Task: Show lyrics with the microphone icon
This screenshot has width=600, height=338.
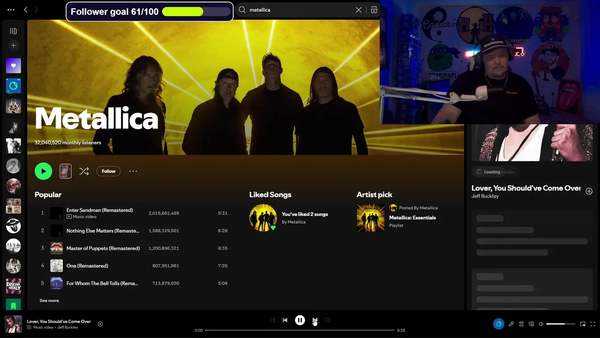Action: pyautogui.click(x=511, y=324)
